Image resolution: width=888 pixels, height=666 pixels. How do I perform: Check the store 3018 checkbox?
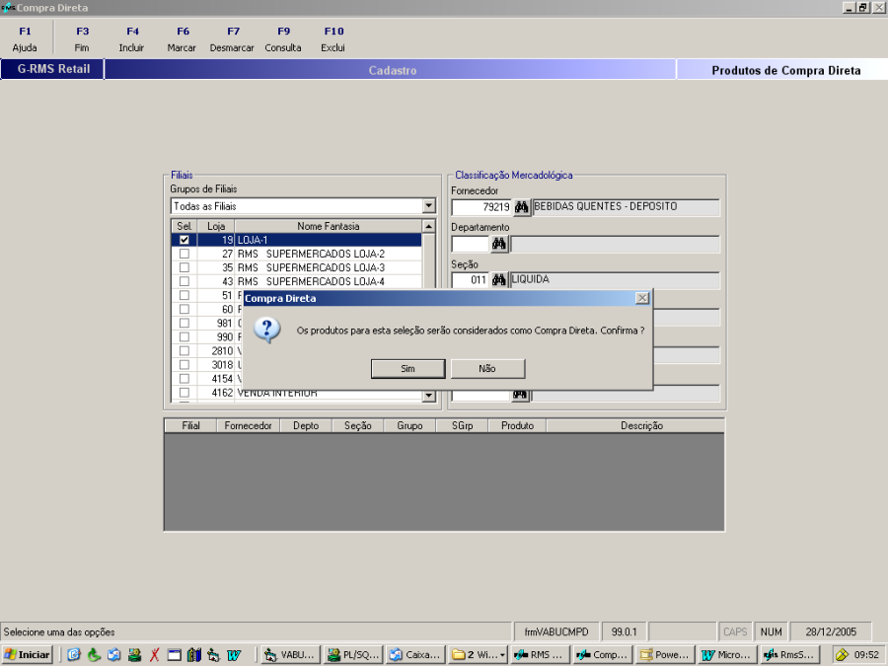click(185, 365)
